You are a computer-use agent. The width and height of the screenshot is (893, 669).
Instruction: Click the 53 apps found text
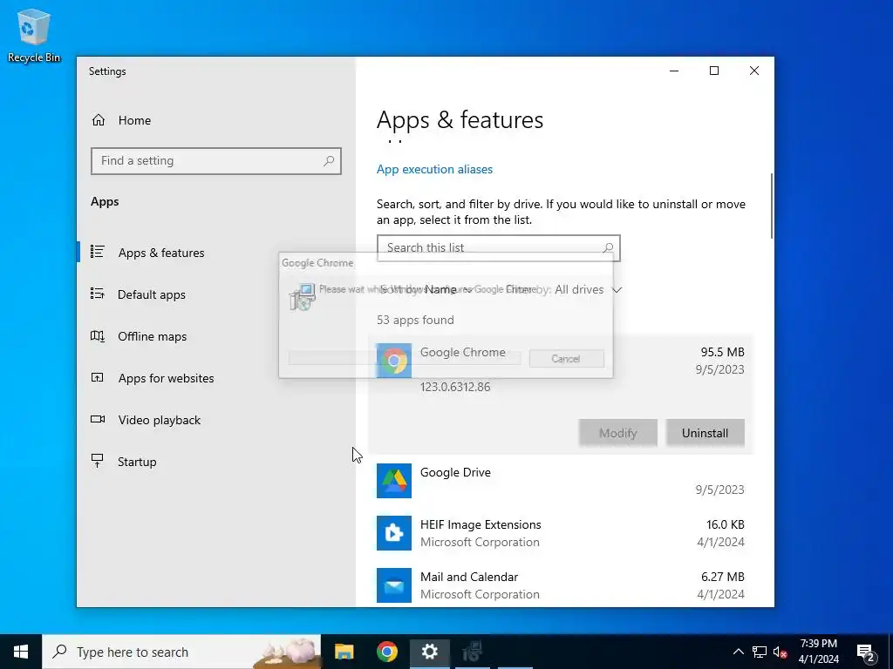415,320
